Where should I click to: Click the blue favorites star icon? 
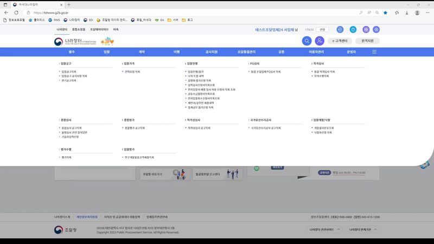(385, 12)
